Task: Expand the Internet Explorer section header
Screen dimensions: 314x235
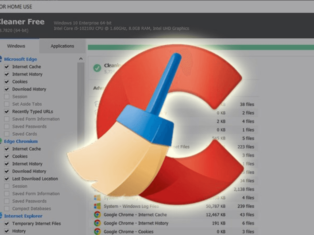Action: pyautogui.click(x=23, y=216)
